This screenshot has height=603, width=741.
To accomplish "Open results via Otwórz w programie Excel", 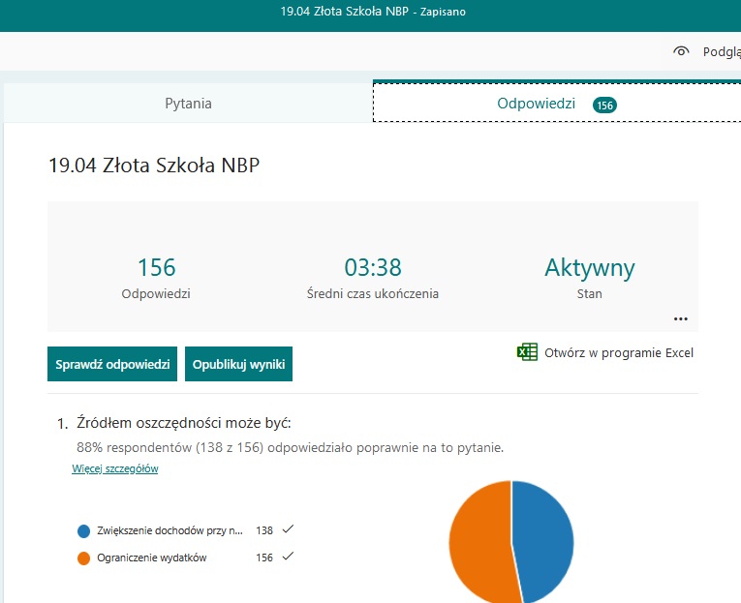I will point(605,352).
